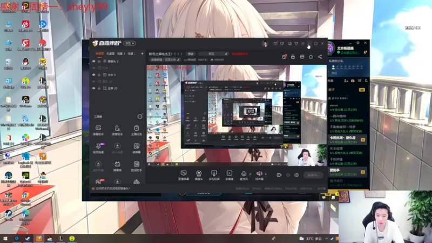Viewport: 432px width, 243px height.
Task: Toggle lock on 全屏 20 source
Action: (x=99, y=88)
